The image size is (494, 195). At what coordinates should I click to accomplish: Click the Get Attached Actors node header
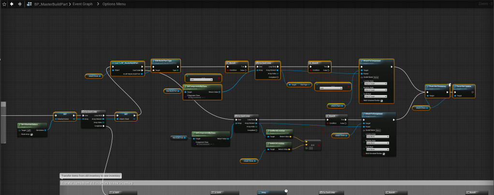32,125
